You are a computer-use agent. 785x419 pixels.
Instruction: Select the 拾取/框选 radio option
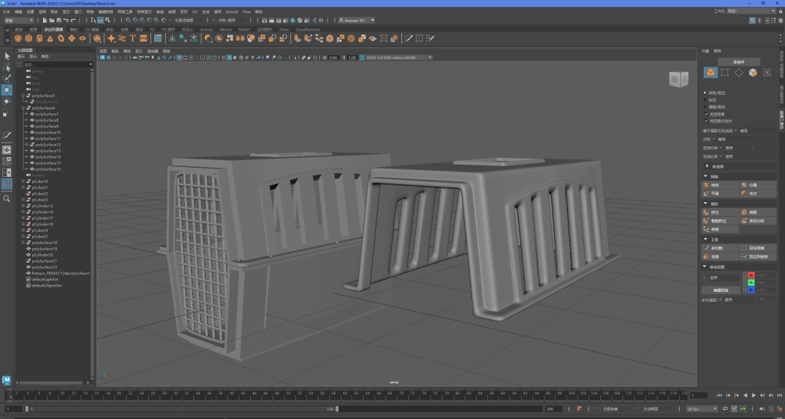click(x=706, y=93)
